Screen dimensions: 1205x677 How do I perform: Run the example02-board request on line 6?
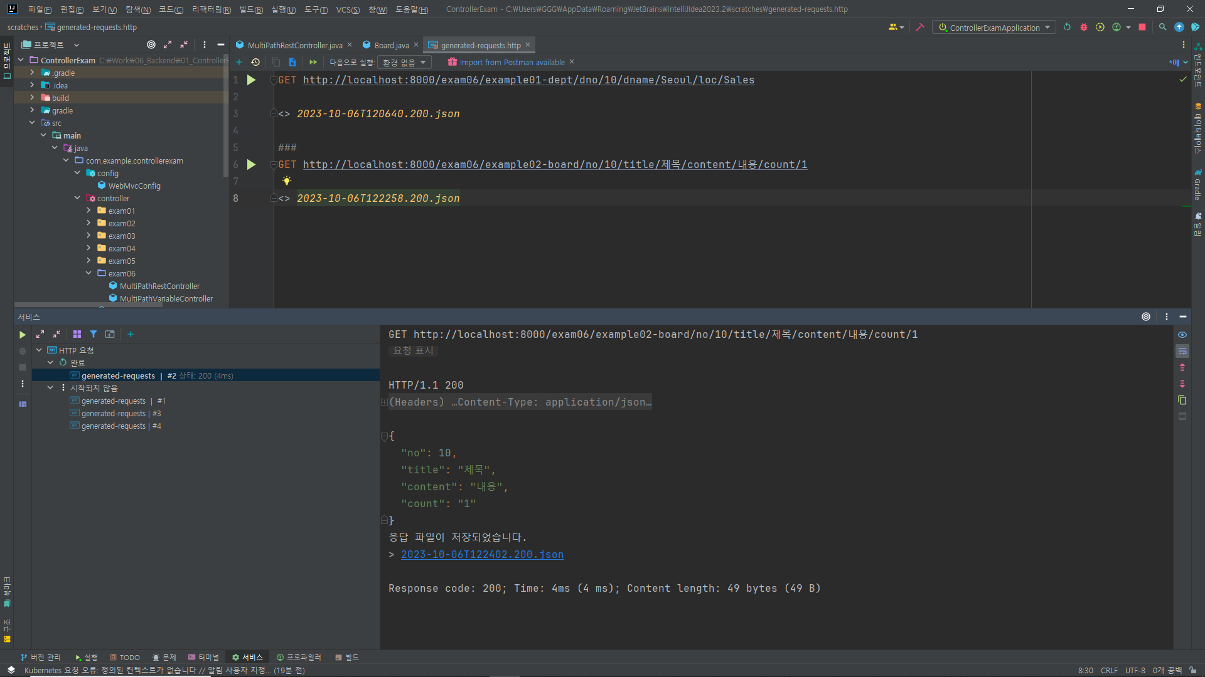(x=251, y=165)
